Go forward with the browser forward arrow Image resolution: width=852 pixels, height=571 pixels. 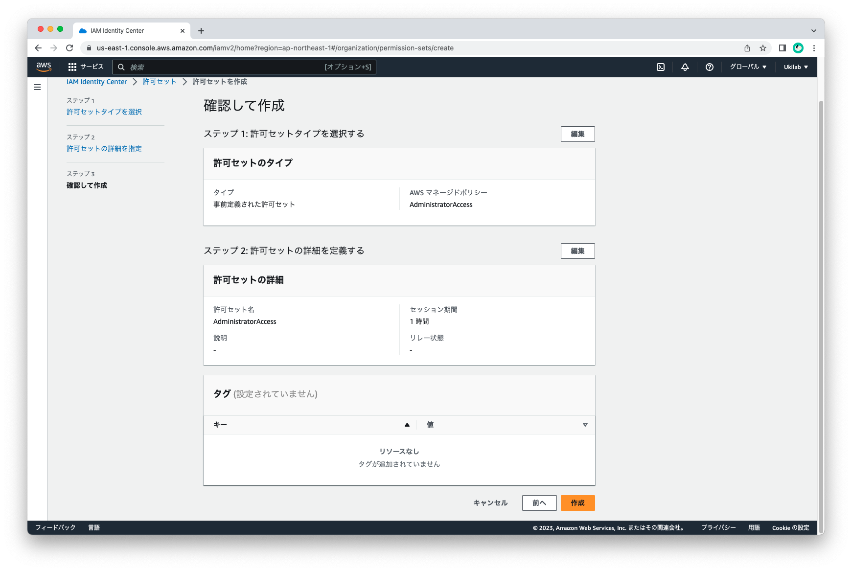point(54,48)
